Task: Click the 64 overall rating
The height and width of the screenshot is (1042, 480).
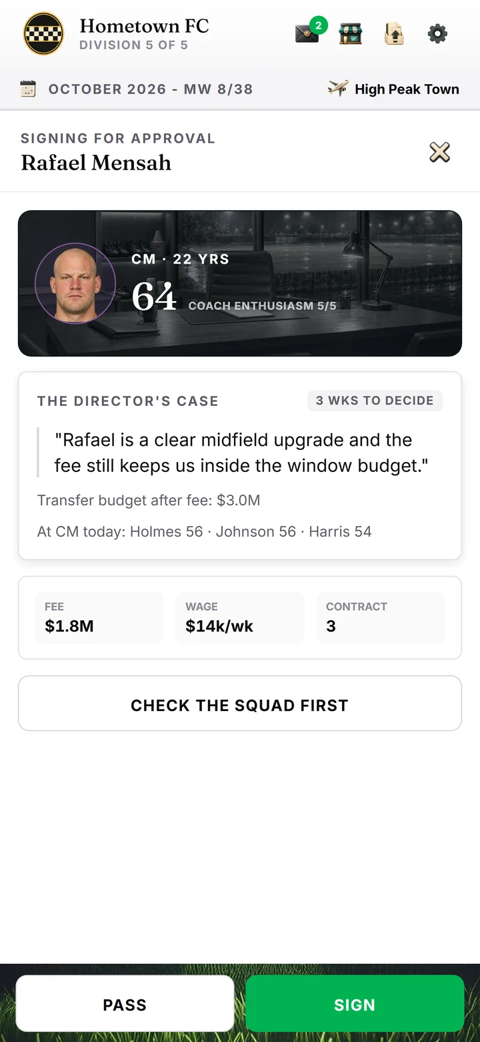Action: (x=154, y=296)
